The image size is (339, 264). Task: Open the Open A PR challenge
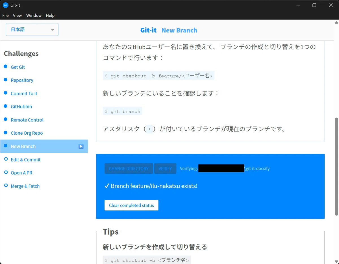click(x=21, y=173)
